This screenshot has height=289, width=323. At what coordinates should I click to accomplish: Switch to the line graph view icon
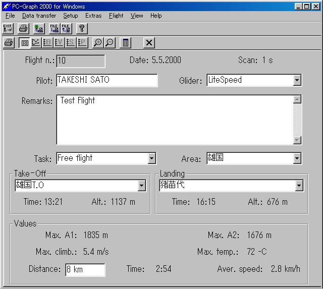(36, 43)
